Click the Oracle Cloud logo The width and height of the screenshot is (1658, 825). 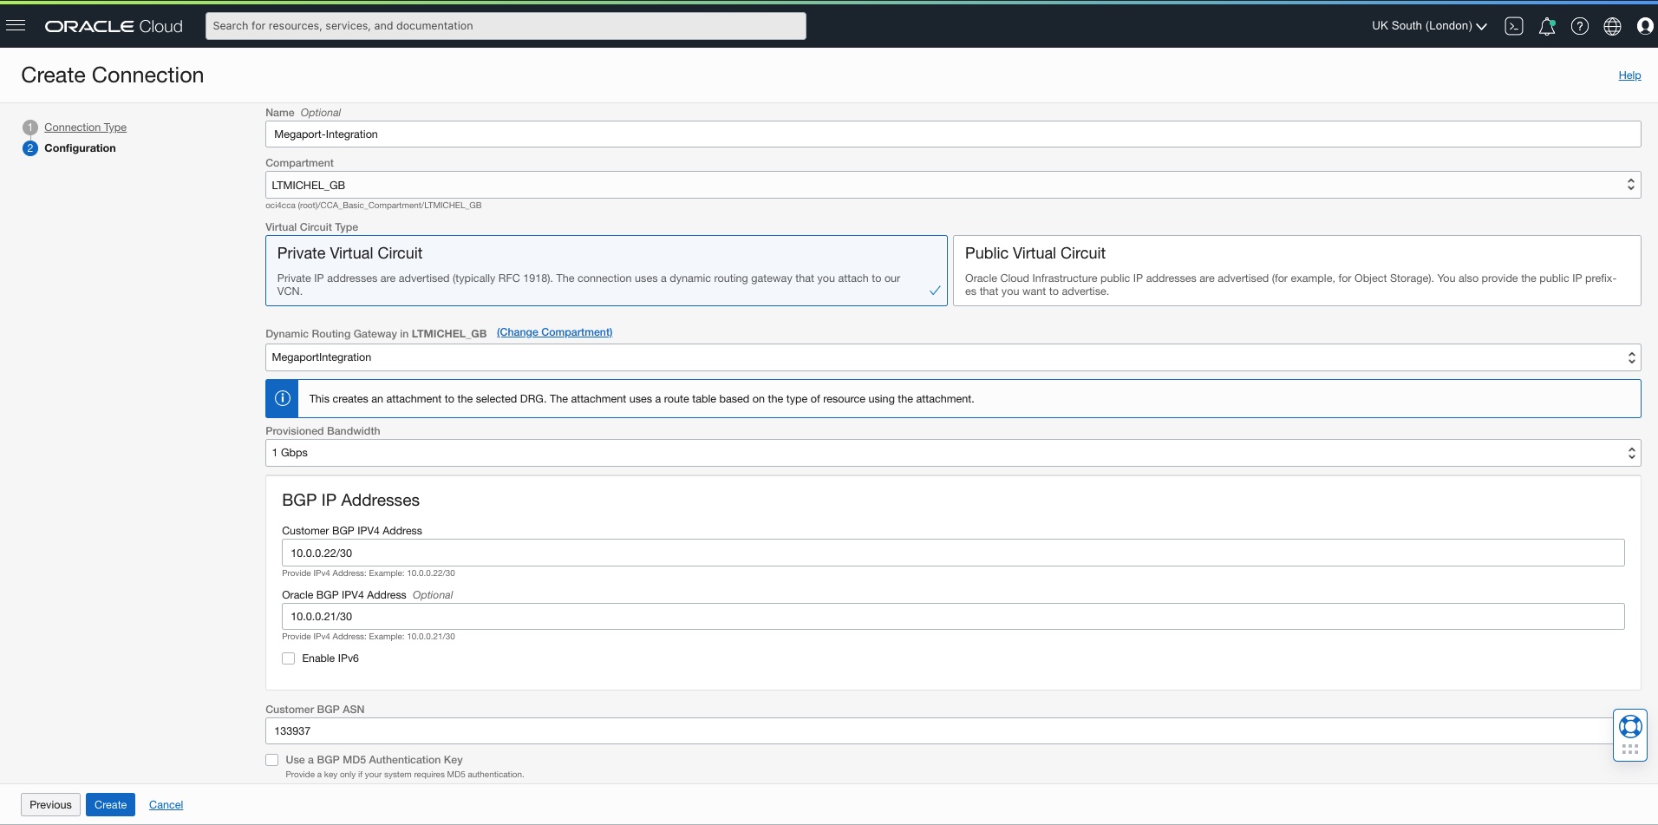click(x=113, y=26)
